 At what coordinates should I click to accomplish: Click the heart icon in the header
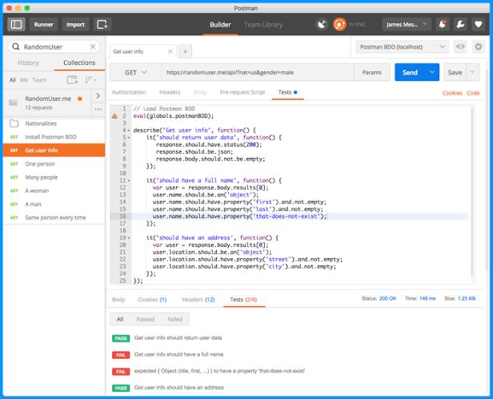(x=477, y=24)
